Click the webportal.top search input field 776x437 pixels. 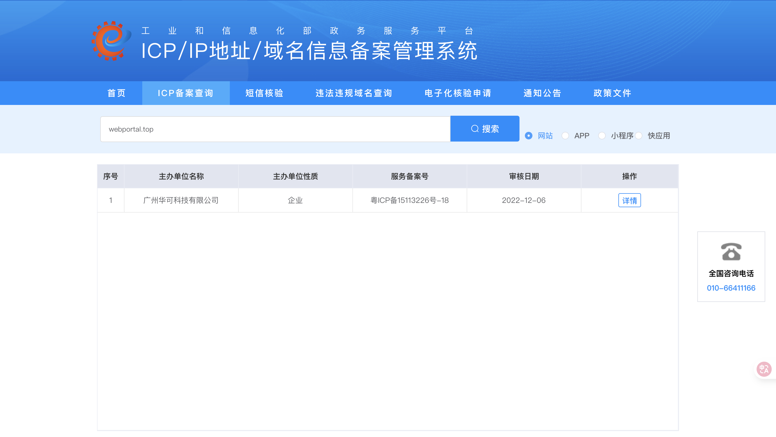[x=275, y=129]
